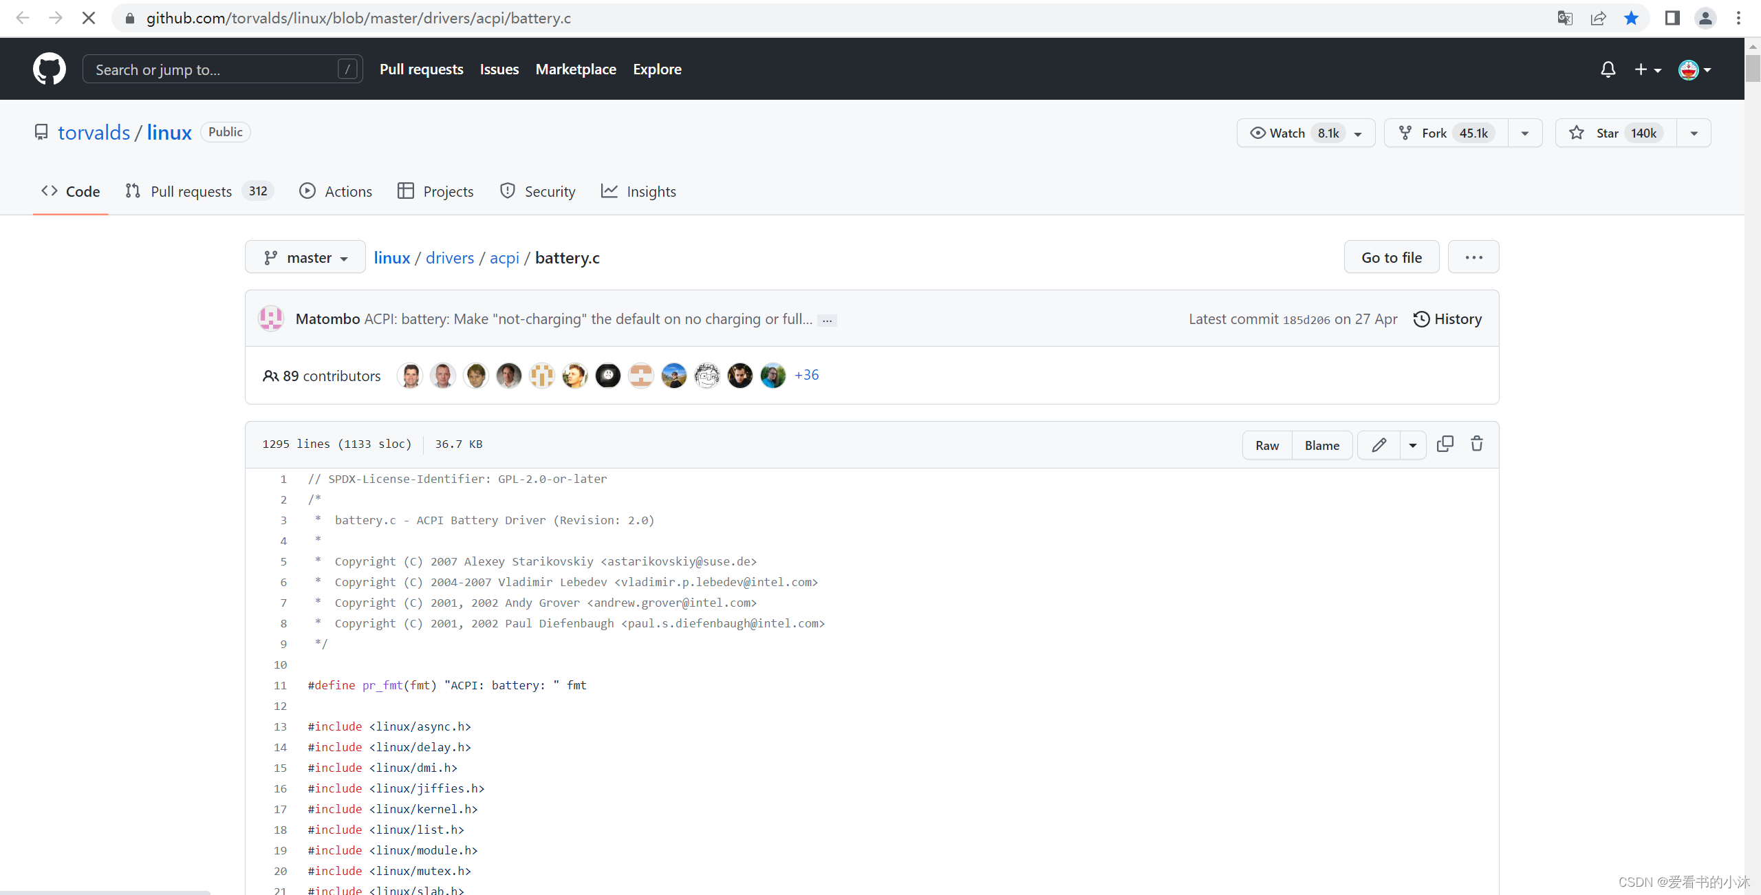This screenshot has height=895, width=1761.
Task: Star the repository
Action: click(1616, 133)
